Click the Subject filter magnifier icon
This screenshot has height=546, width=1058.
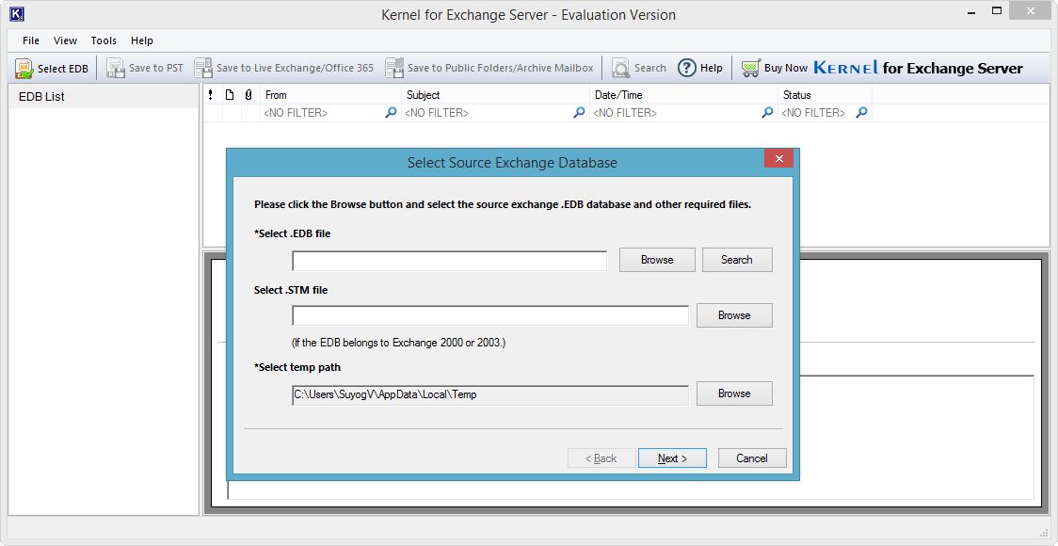click(x=579, y=113)
